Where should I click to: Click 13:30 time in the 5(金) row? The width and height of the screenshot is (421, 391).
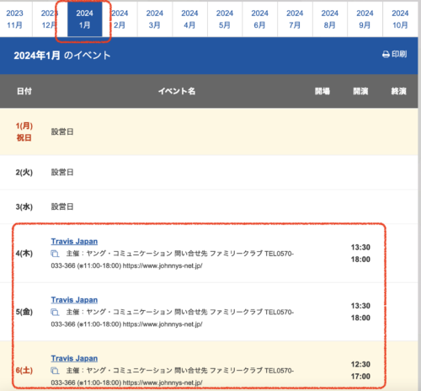[360, 306]
